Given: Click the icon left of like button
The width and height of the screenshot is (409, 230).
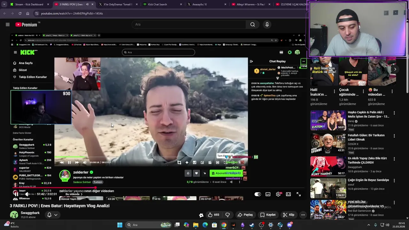Looking at the screenshot, I should [201, 215].
